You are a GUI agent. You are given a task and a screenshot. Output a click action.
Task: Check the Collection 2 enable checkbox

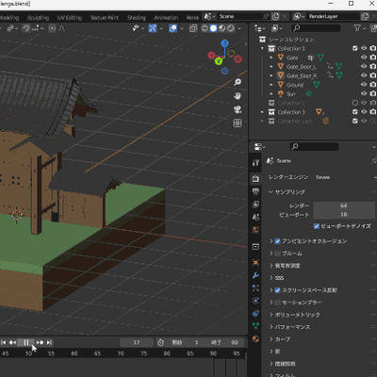(355, 103)
